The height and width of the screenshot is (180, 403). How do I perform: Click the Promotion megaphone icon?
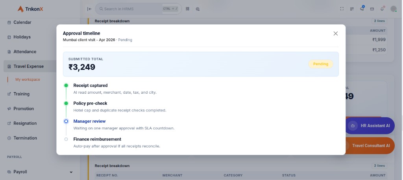pos(9,109)
